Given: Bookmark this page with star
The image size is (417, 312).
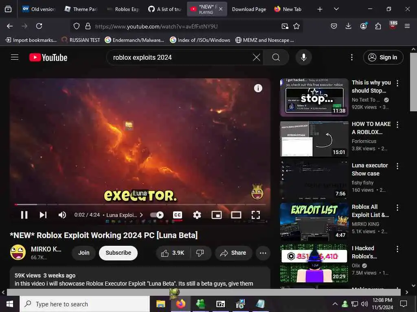Looking at the screenshot, I should (x=296, y=26).
